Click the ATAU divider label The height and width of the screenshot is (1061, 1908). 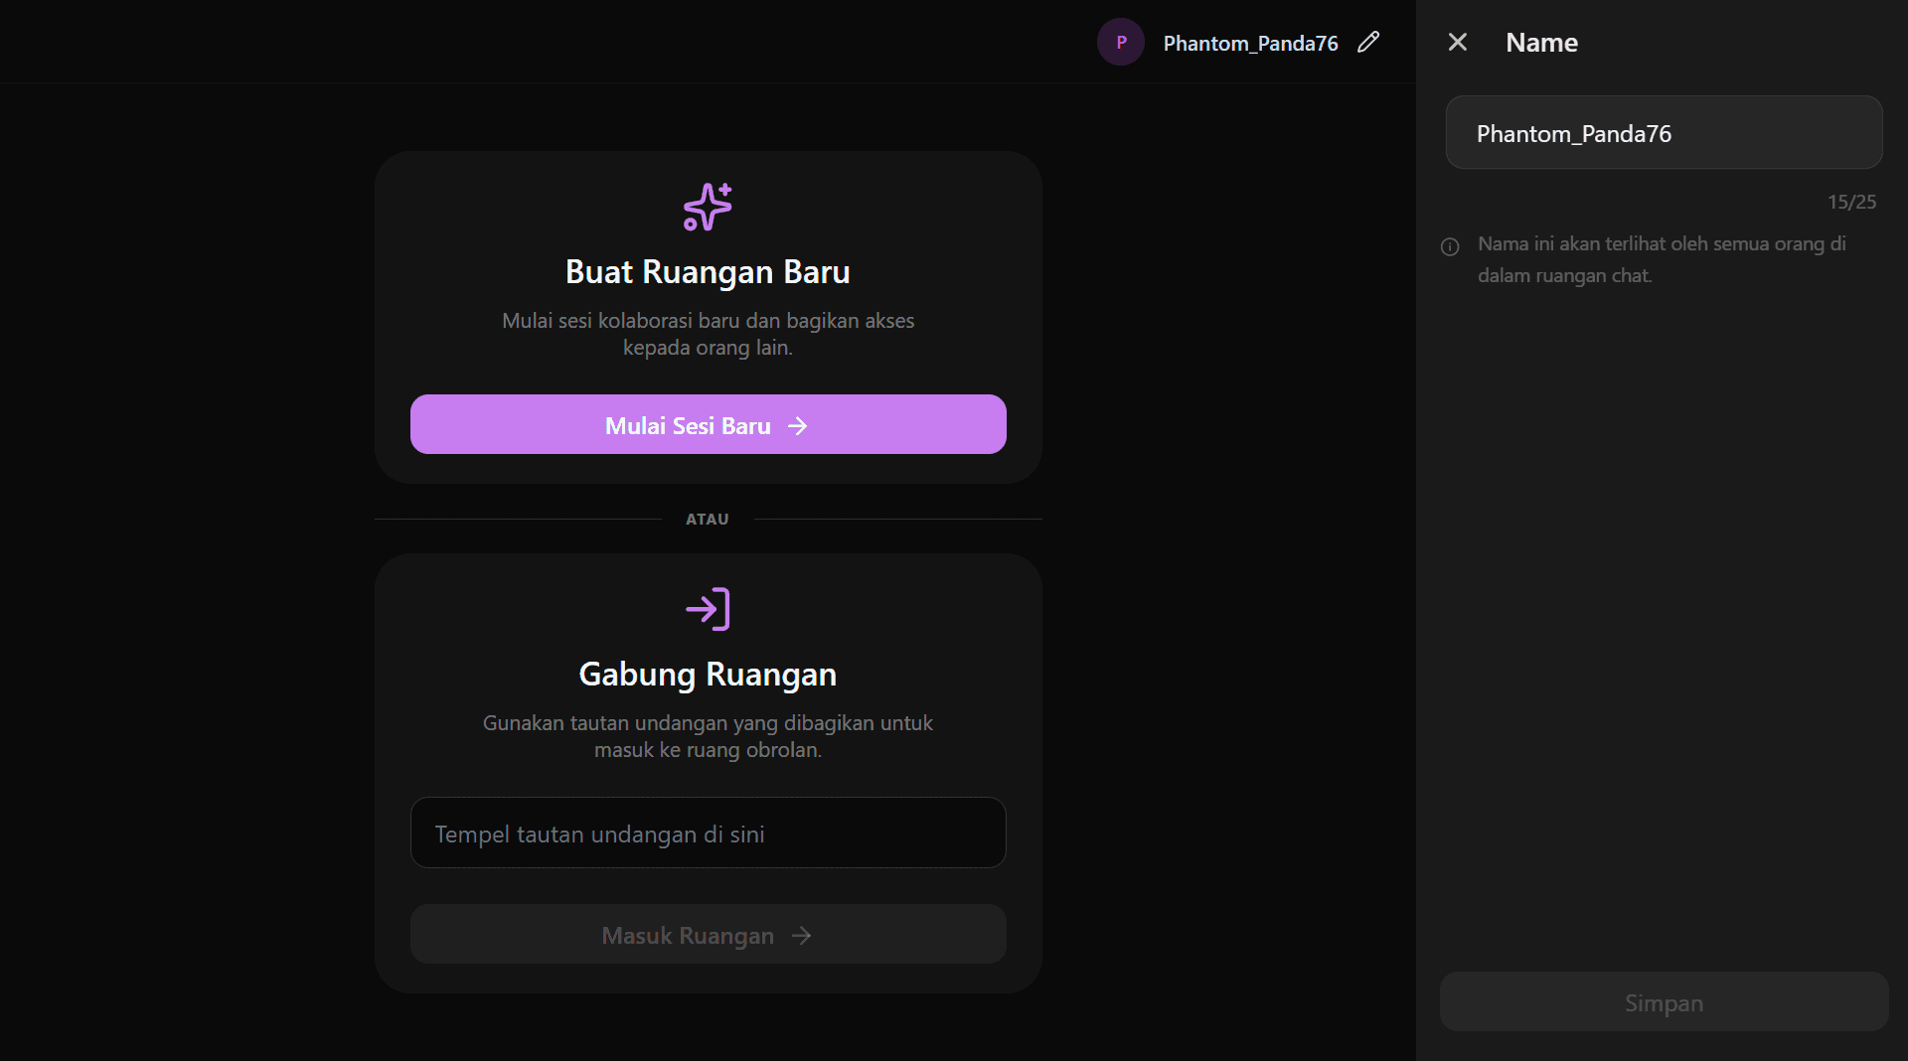[x=708, y=519]
